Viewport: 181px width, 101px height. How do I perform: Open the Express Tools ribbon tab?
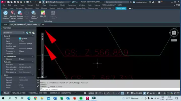pyautogui.click(x=81, y=8)
